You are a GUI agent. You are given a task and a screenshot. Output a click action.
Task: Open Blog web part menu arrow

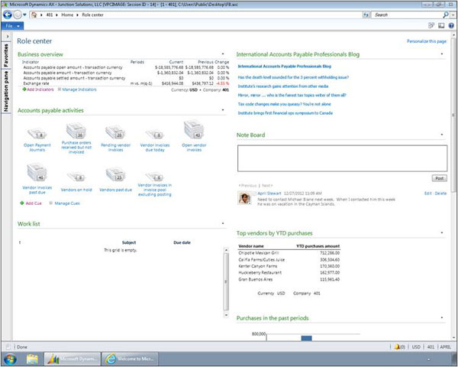(x=442, y=54)
